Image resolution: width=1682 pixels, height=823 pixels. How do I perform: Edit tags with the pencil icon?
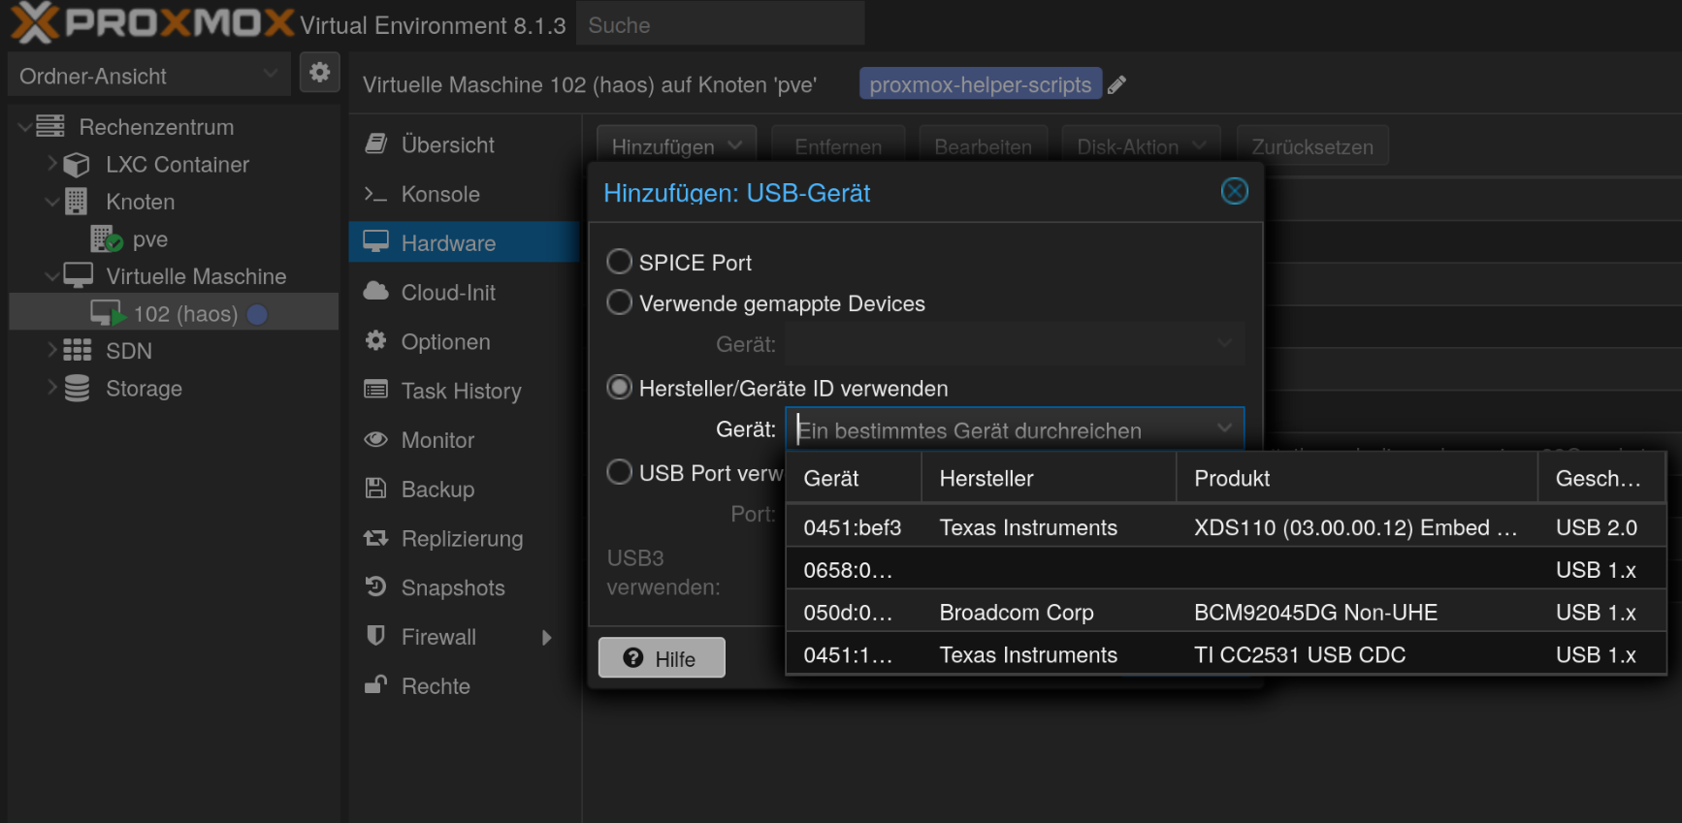(x=1116, y=85)
